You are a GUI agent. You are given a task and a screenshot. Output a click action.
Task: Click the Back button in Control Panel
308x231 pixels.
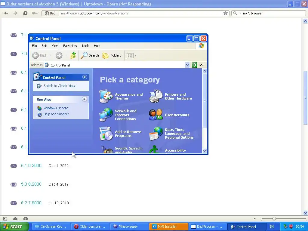39,55
